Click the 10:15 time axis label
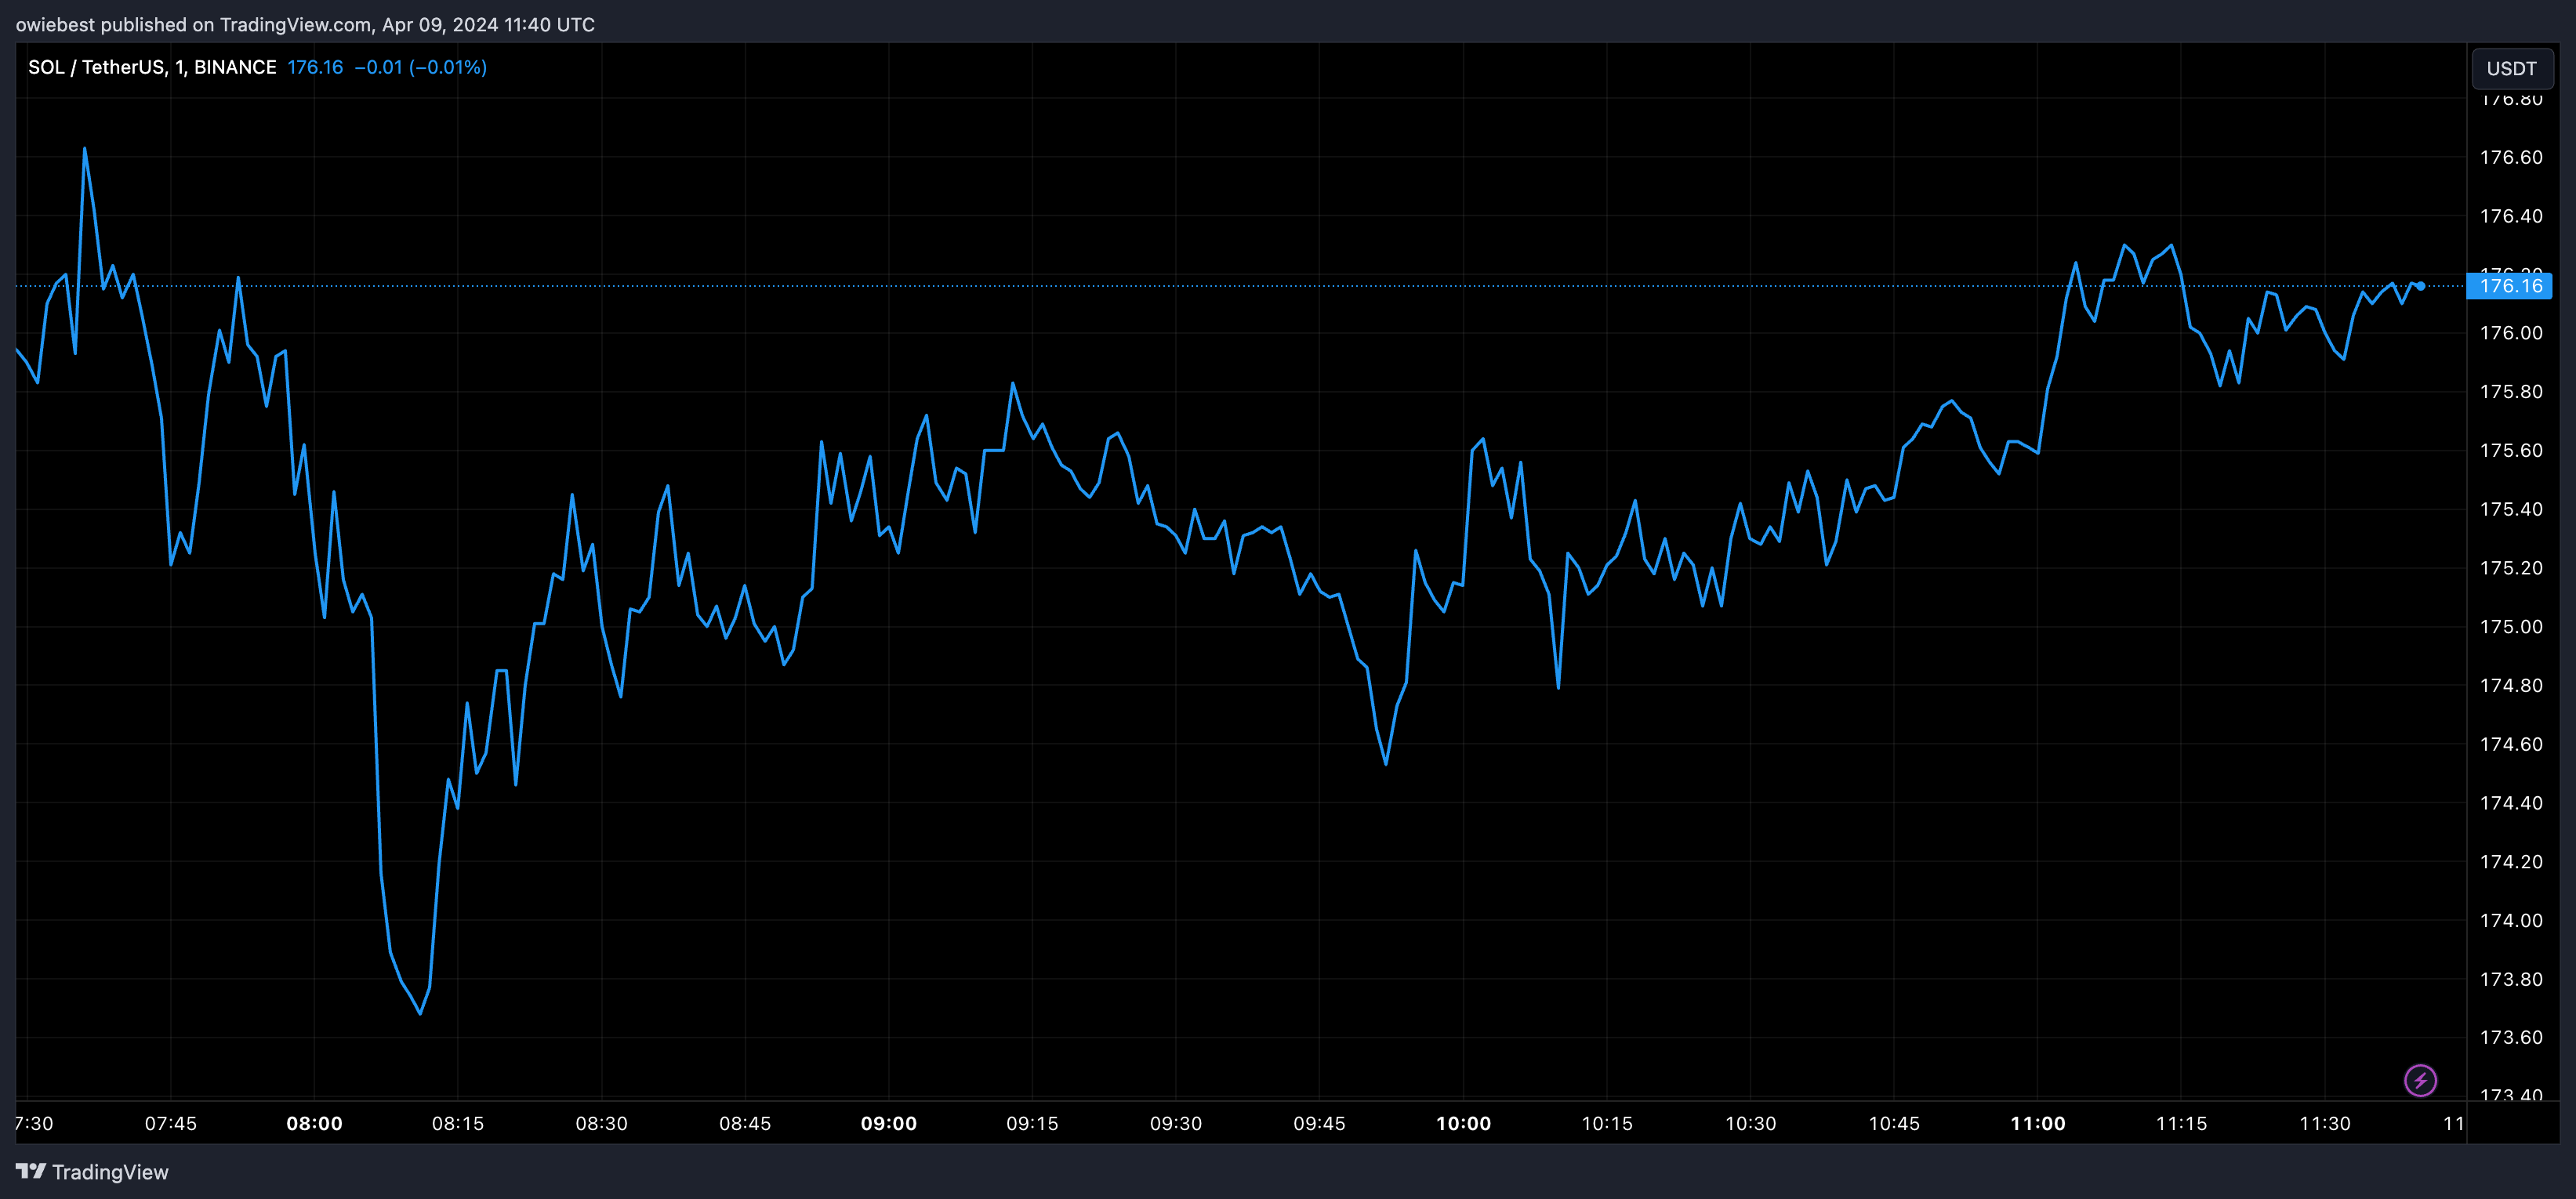Viewport: 2576px width, 1199px height. pyautogui.click(x=1607, y=1123)
